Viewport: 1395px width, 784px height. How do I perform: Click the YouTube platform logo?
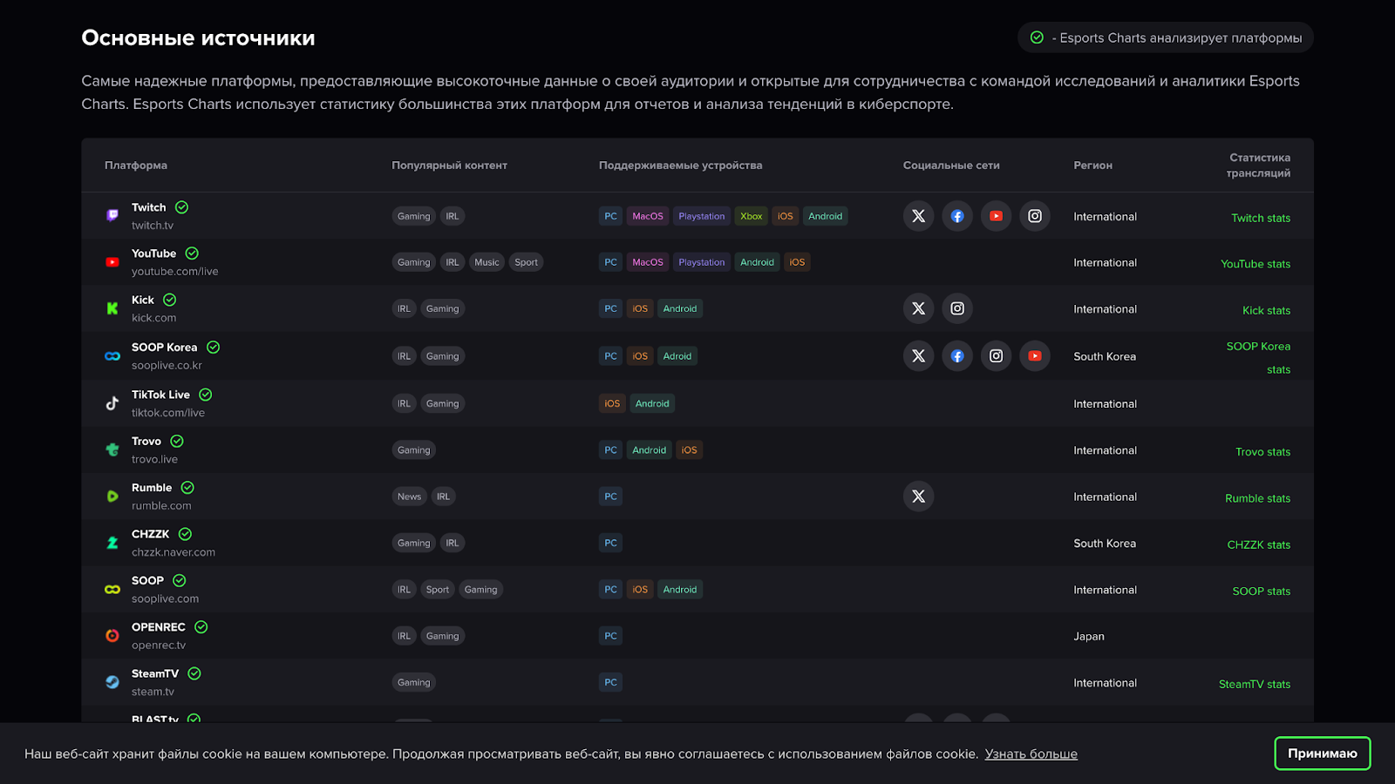click(x=112, y=262)
